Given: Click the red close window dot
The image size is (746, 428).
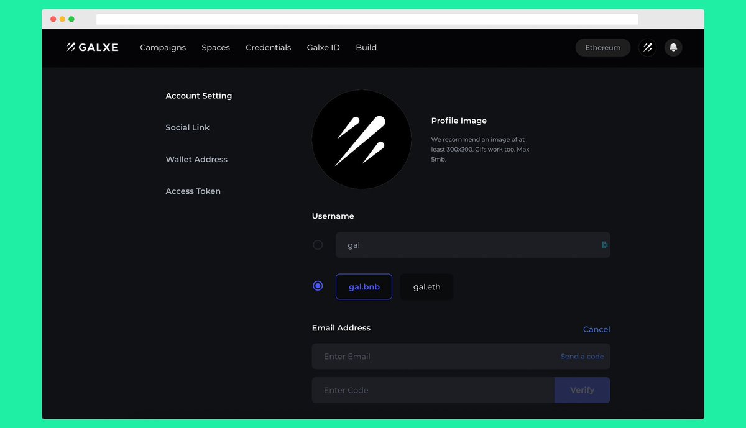Looking at the screenshot, I should tap(53, 19).
